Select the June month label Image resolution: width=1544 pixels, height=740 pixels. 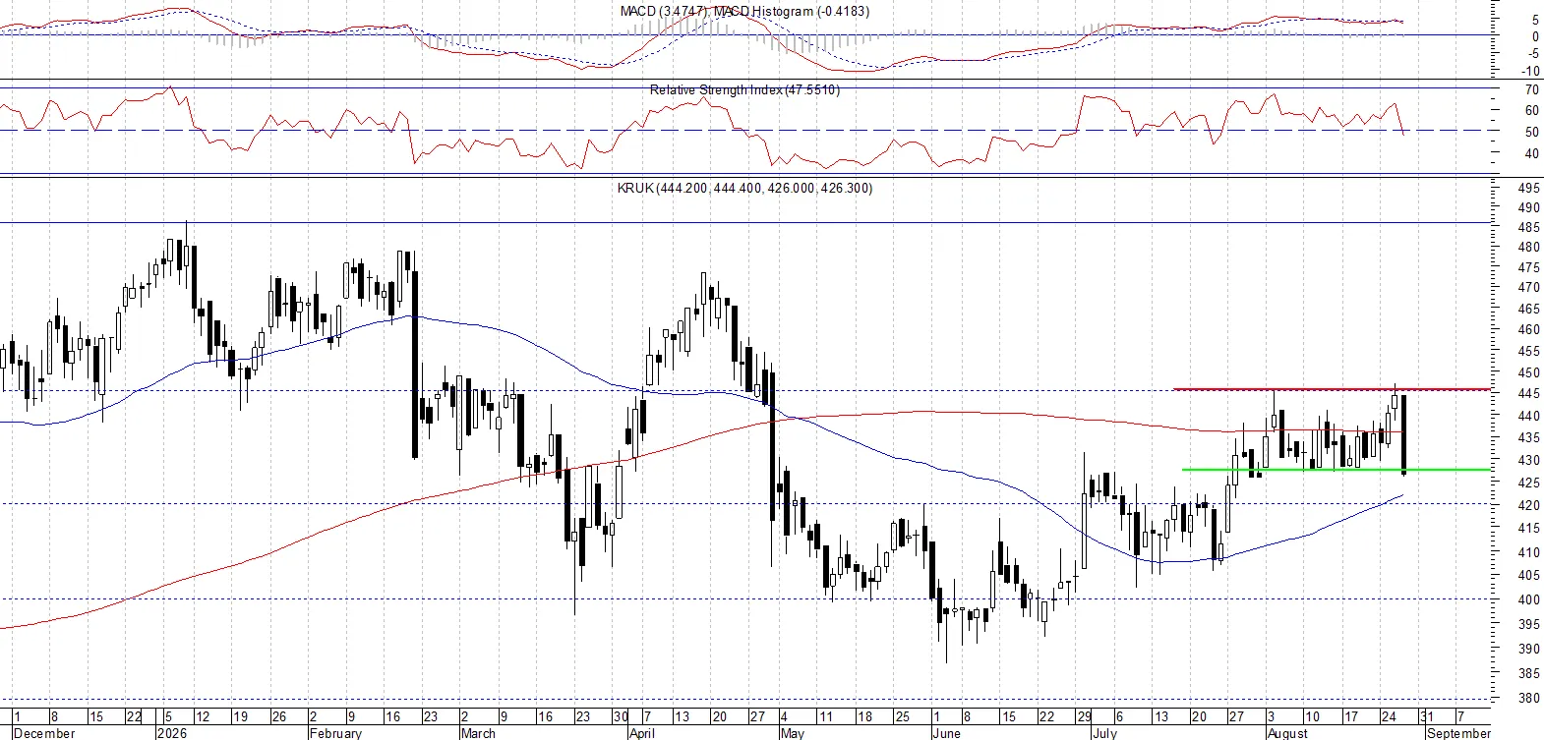coord(946,733)
